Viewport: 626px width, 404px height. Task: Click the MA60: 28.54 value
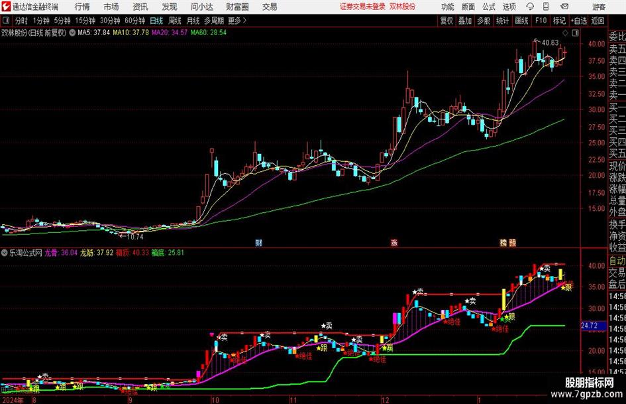click(x=209, y=33)
